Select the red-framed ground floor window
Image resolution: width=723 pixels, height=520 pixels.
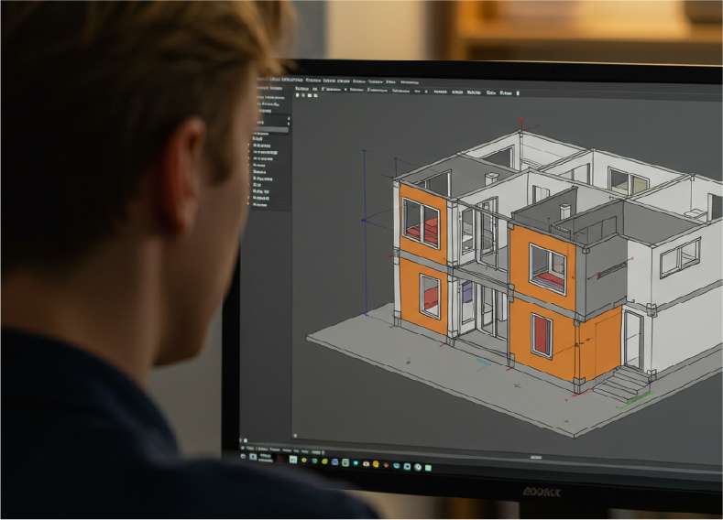pyautogui.click(x=542, y=335)
